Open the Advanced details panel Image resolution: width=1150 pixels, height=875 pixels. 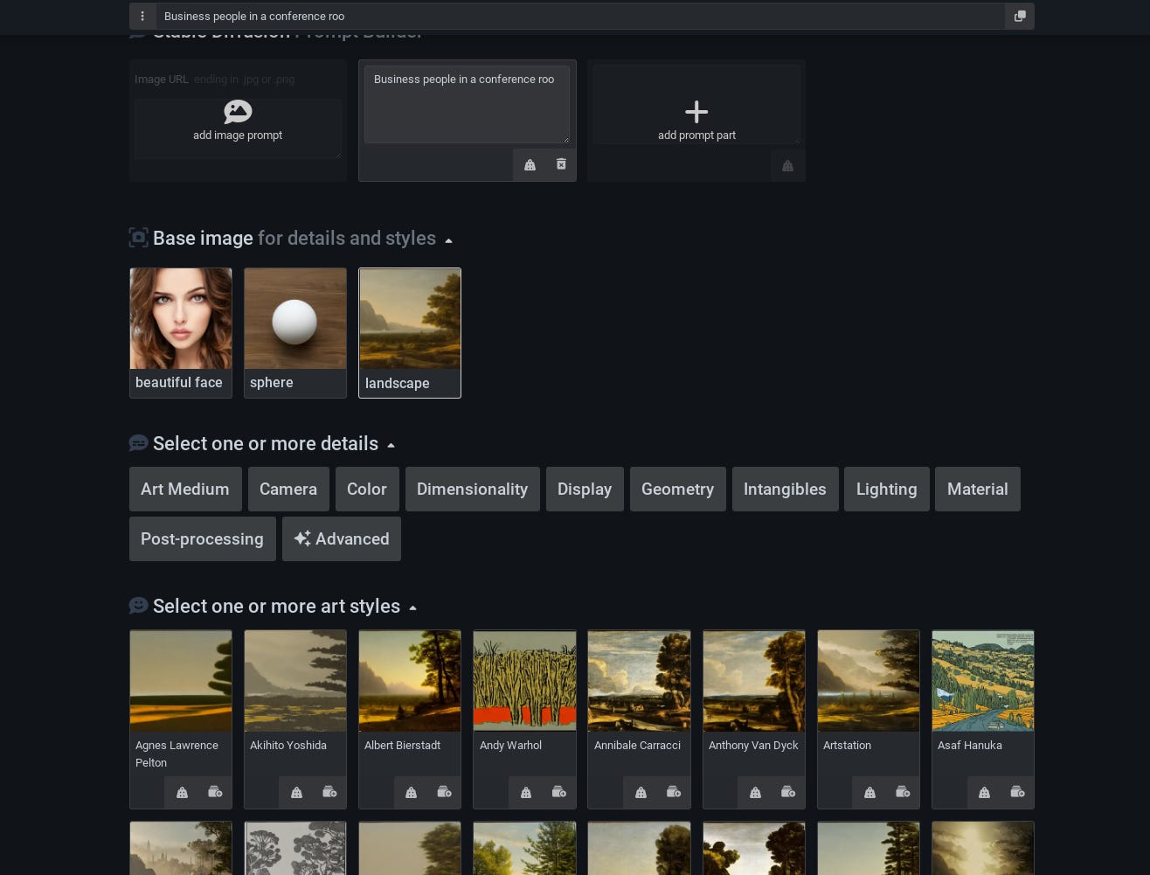coord(342,538)
